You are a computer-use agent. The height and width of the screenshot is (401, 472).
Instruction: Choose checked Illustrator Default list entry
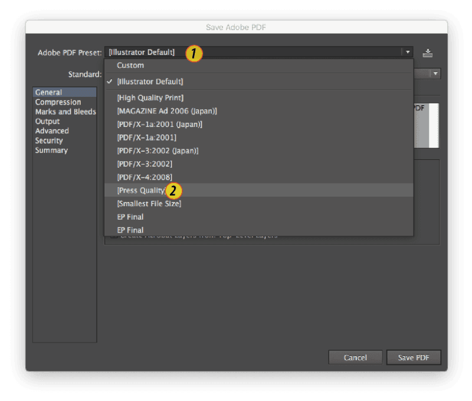150,81
